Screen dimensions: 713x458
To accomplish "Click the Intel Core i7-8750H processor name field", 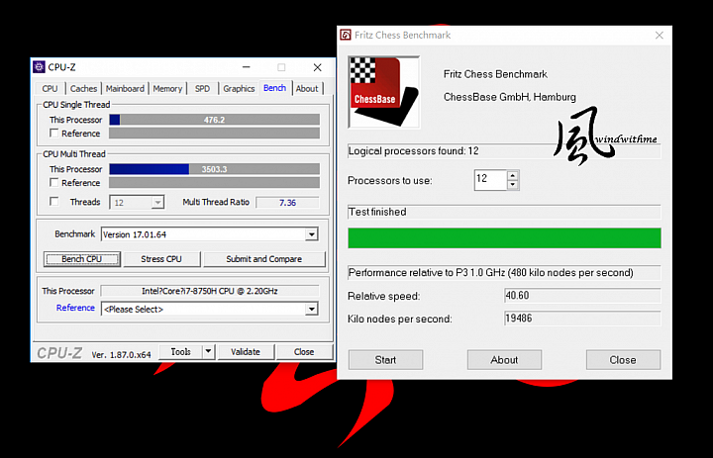I will [210, 291].
